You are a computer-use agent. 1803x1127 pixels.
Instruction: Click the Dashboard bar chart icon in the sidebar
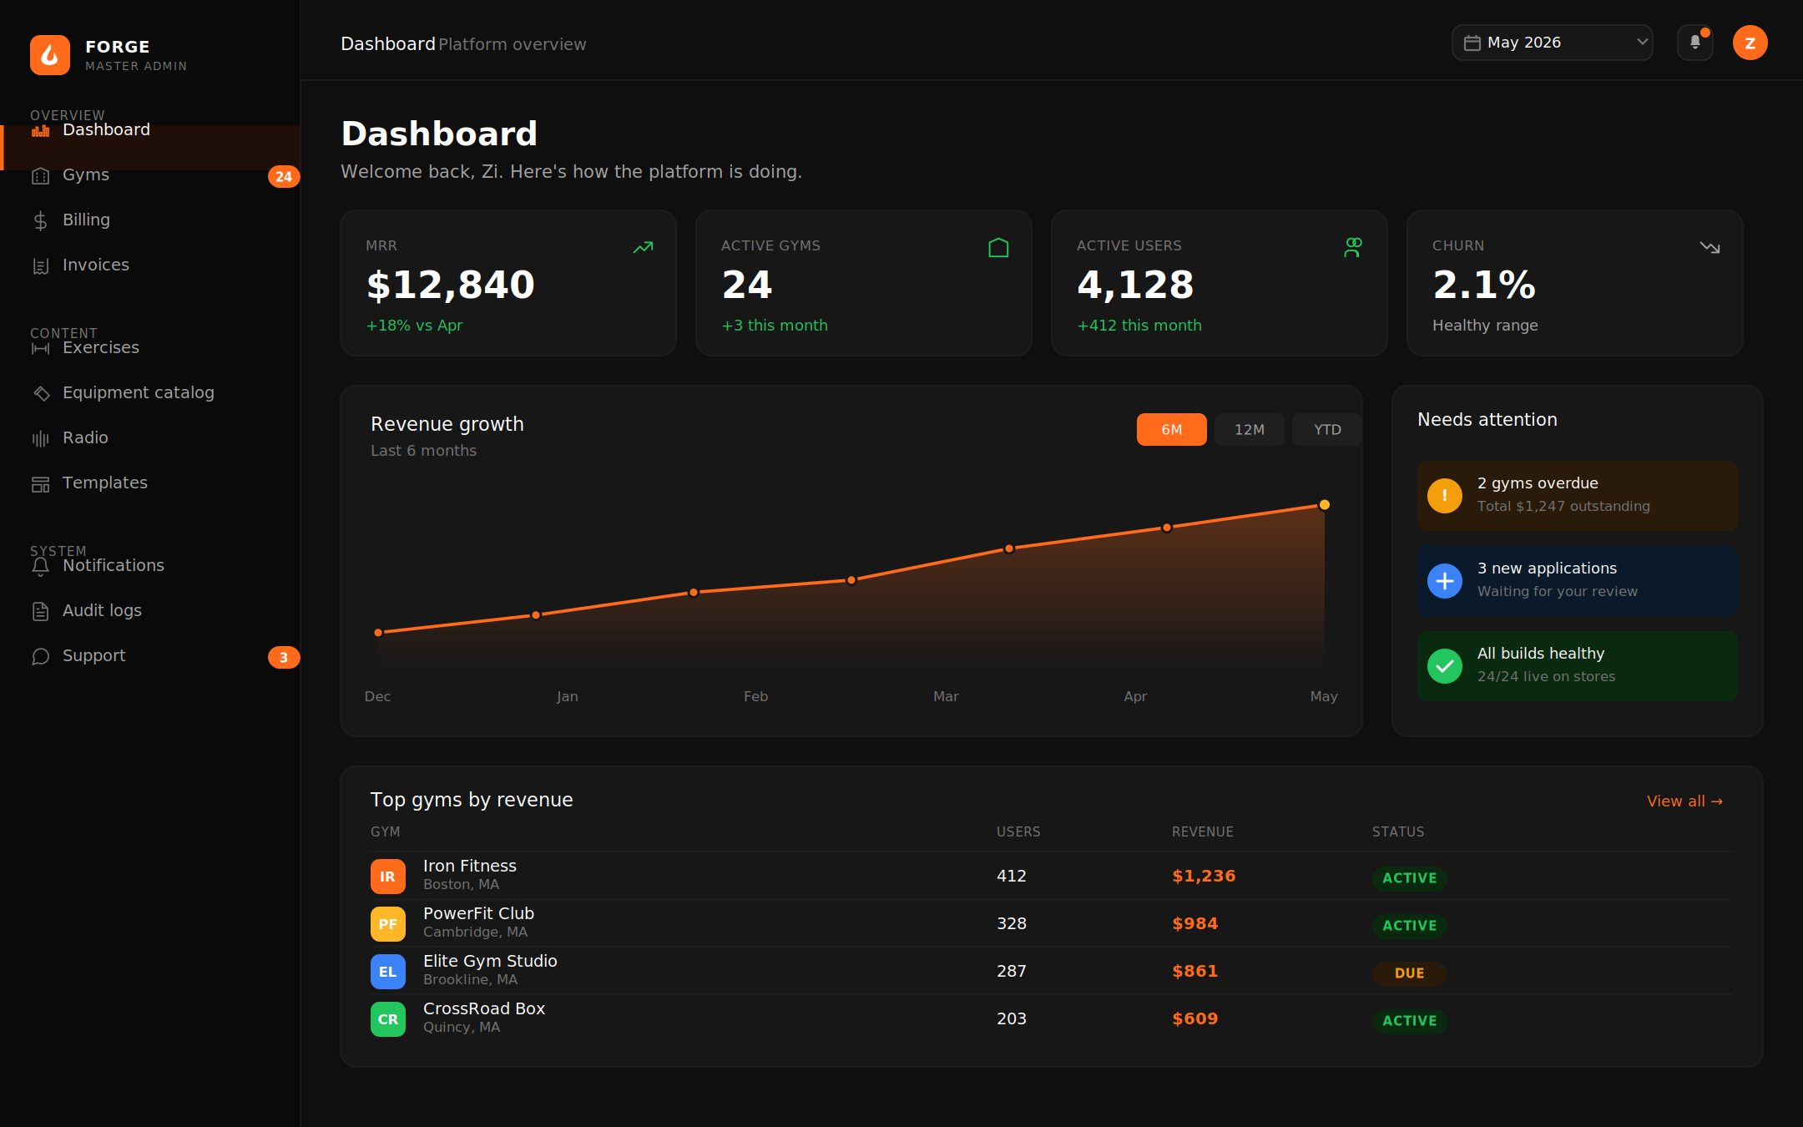(40, 130)
